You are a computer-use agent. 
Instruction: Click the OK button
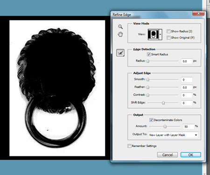tap(191, 155)
